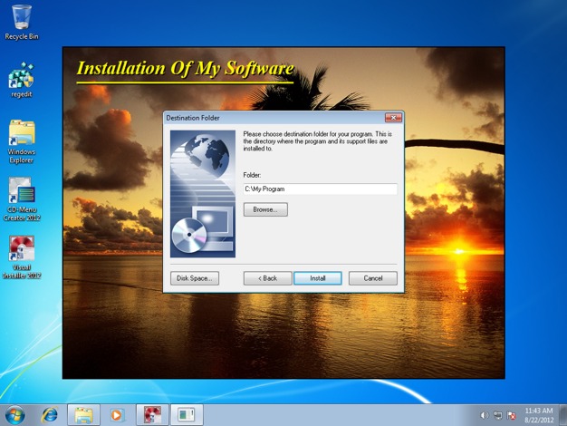The height and width of the screenshot is (426, 567).
Task: Open the Windows Explorer desktop shortcut
Action: click(x=22, y=141)
